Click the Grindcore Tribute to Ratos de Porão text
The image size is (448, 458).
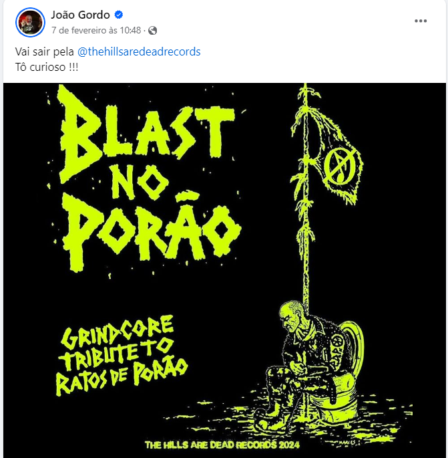121,355
